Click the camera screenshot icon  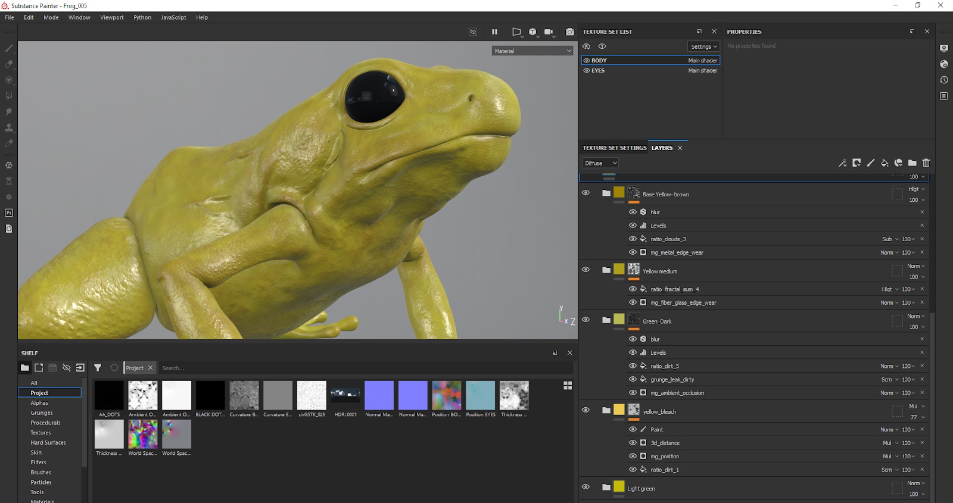[x=570, y=32]
